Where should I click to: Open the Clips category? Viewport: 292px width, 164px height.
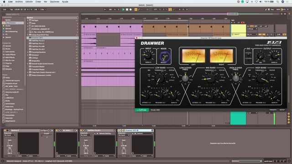tap(7, 66)
